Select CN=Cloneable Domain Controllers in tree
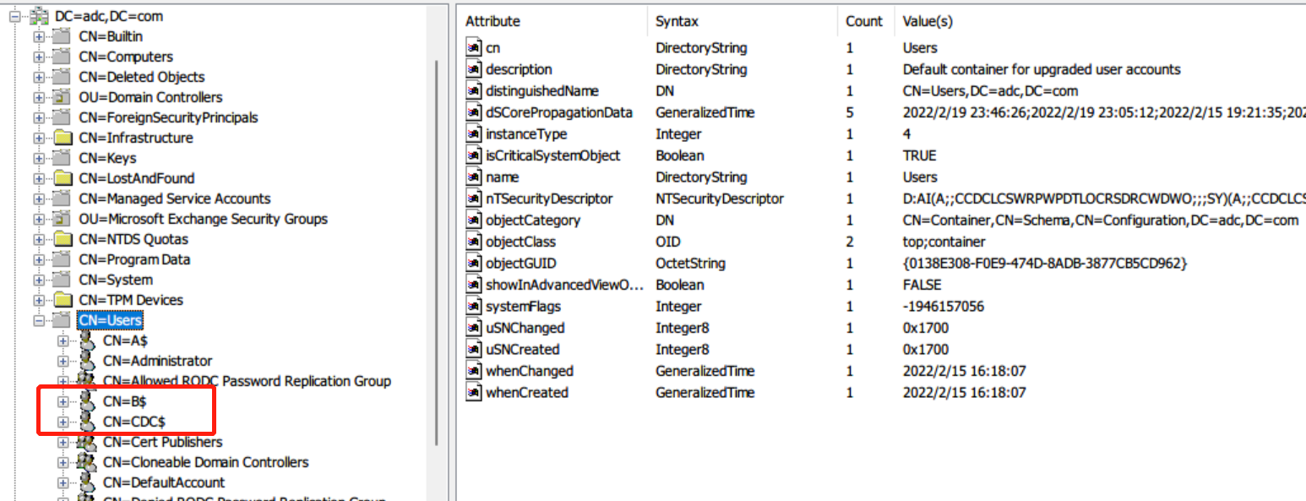Screen dimensions: 1306x501 pyautogui.click(x=205, y=462)
